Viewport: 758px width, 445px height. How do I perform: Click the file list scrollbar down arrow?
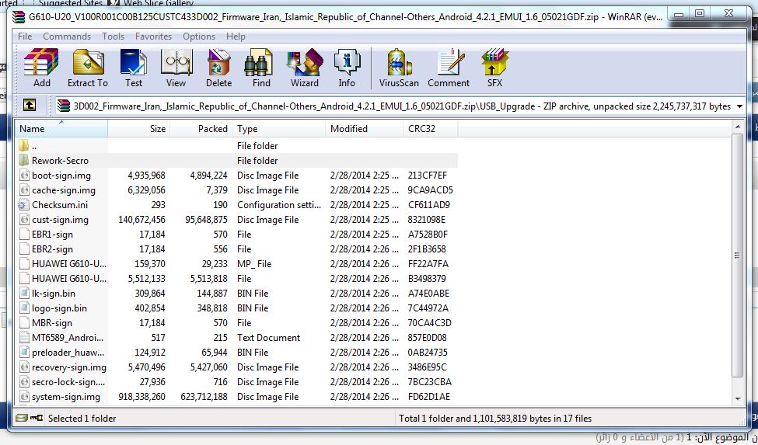coord(737,398)
